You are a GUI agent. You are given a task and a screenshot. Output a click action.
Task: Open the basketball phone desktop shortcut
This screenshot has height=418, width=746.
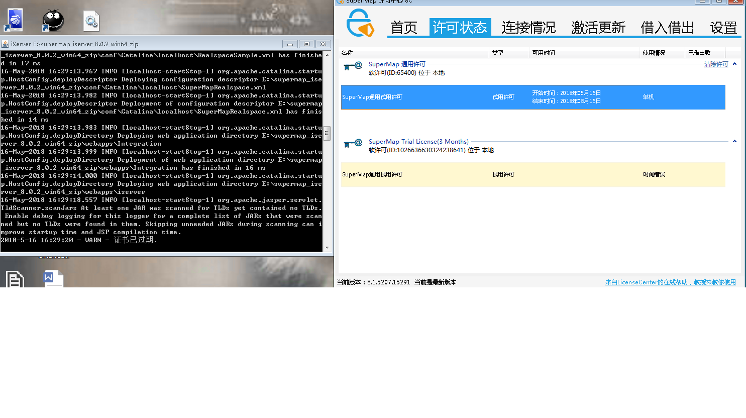tap(15, 20)
